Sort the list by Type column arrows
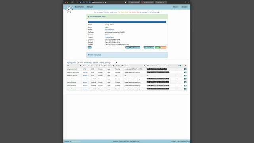 point(96,66)
